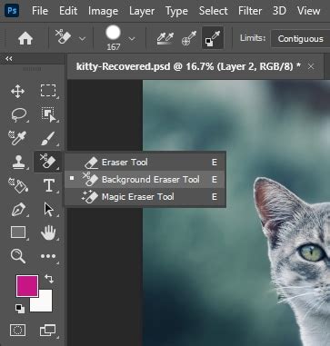This screenshot has width=330, height=346.
Task: Select Sampling Once option
Action: [x=189, y=38]
